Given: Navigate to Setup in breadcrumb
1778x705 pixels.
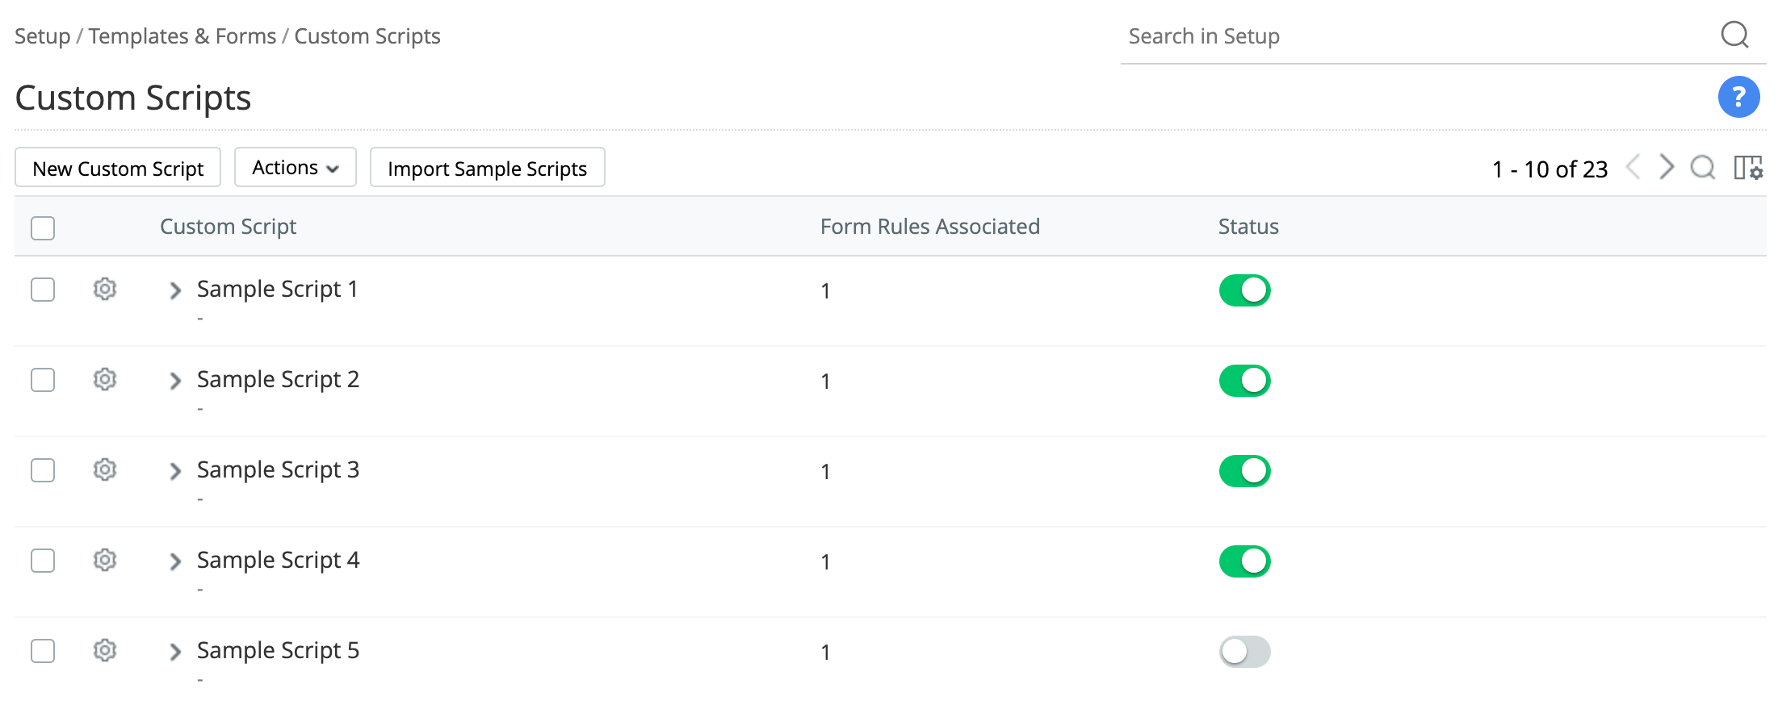Looking at the screenshot, I should [42, 36].
